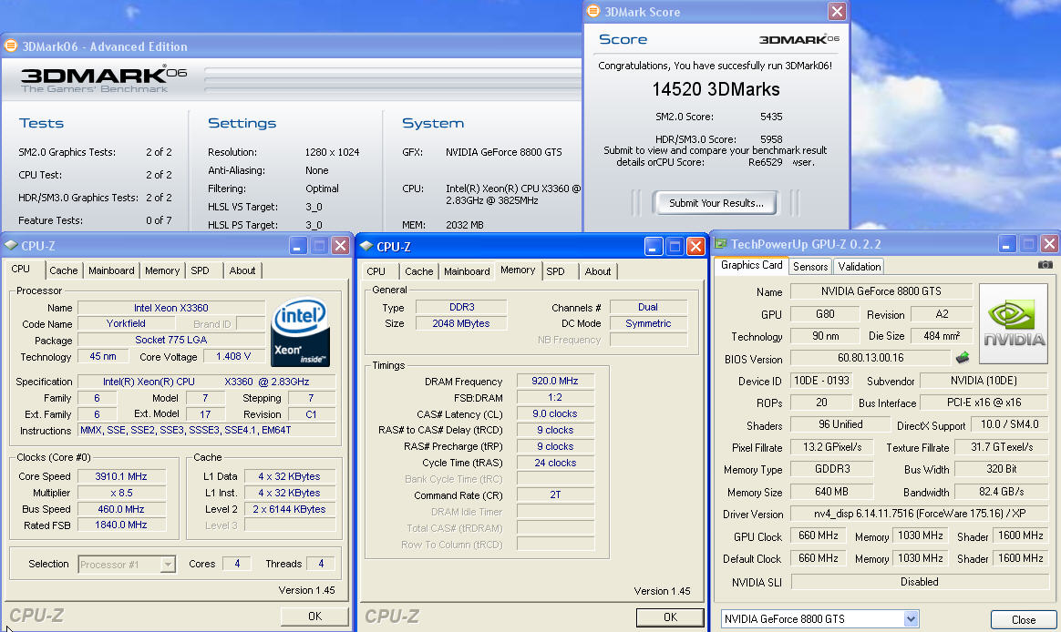Click the 1.408 V core voltage value
Screen dimensions: 1061x632
tap(233, 356)
